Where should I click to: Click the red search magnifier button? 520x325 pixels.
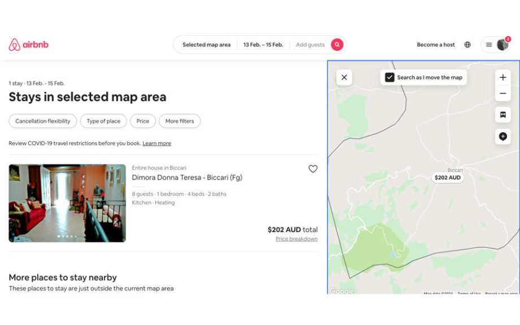coord(337,45)
